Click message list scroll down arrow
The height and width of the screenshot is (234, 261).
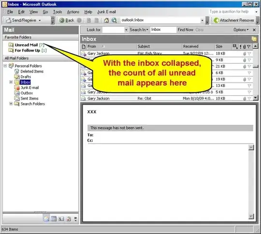pyautogui.click(x=255, y=98)
